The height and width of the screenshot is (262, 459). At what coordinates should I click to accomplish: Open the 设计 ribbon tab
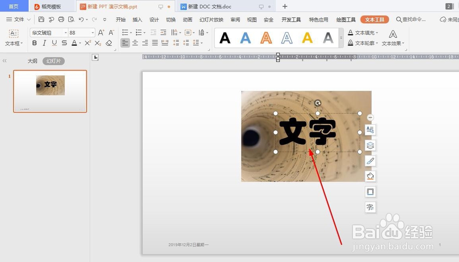coord(154,20)
